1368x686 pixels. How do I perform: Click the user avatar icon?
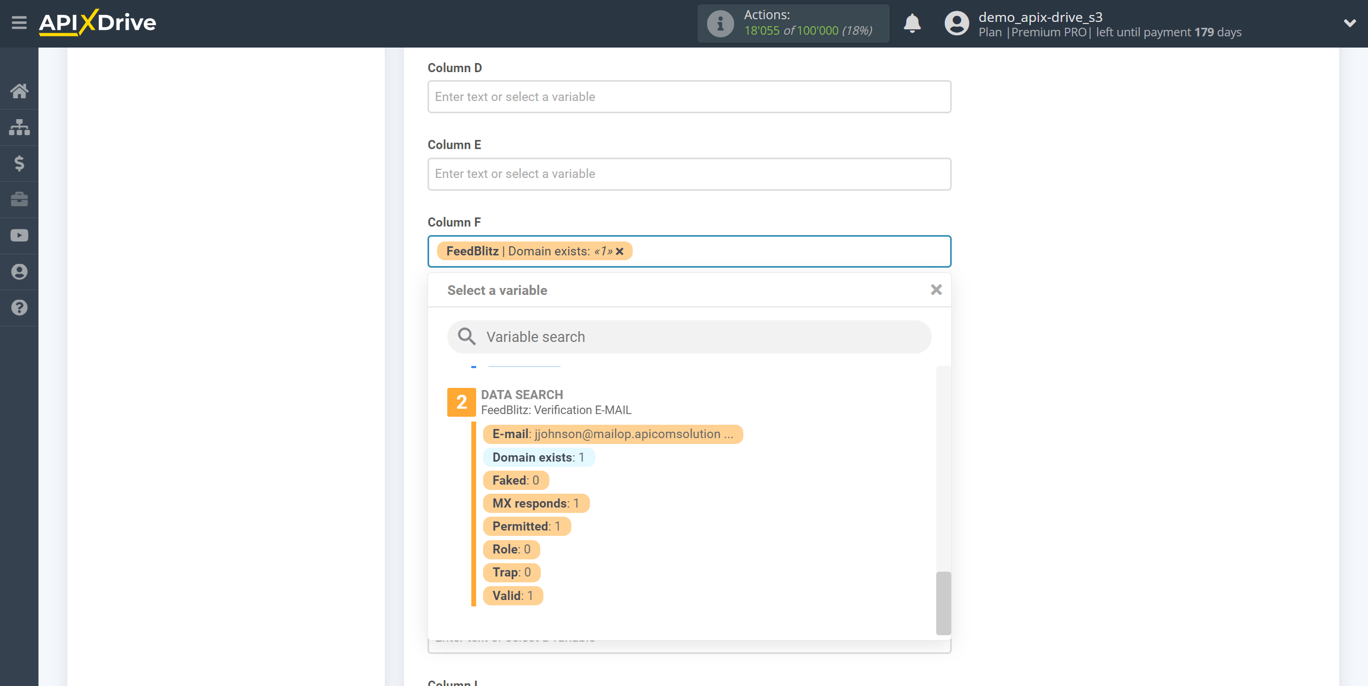[x=957, y=24]
